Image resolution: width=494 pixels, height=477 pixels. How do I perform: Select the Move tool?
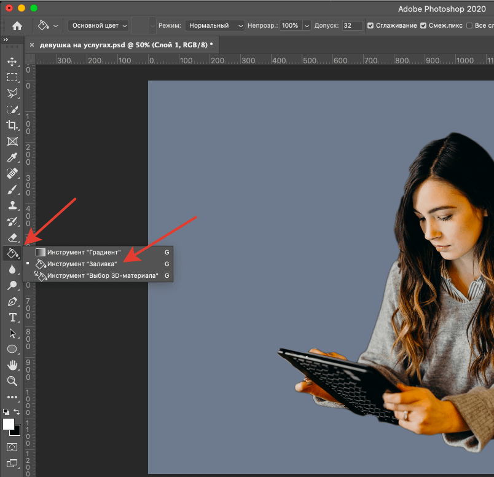click(x=12, y=61)
